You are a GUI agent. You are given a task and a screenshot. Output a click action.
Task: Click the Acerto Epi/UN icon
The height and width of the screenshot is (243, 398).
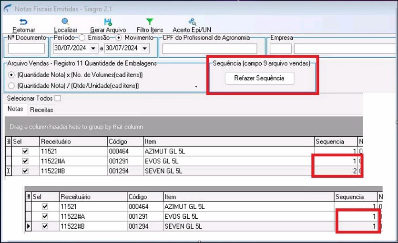(192, 22)
